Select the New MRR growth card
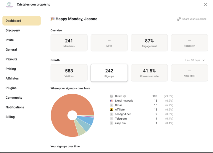213x153 pixels. [190, 73]
